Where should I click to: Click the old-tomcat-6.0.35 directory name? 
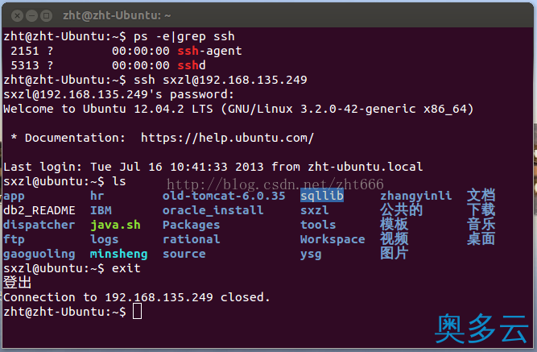224,196
